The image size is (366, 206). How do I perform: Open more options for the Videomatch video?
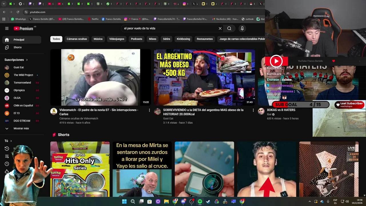pos(149,110)
